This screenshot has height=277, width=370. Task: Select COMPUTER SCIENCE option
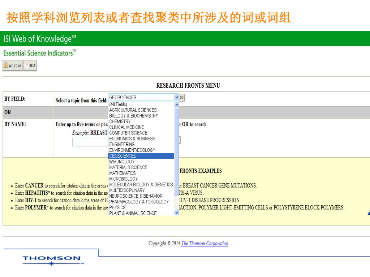point(141,133)
